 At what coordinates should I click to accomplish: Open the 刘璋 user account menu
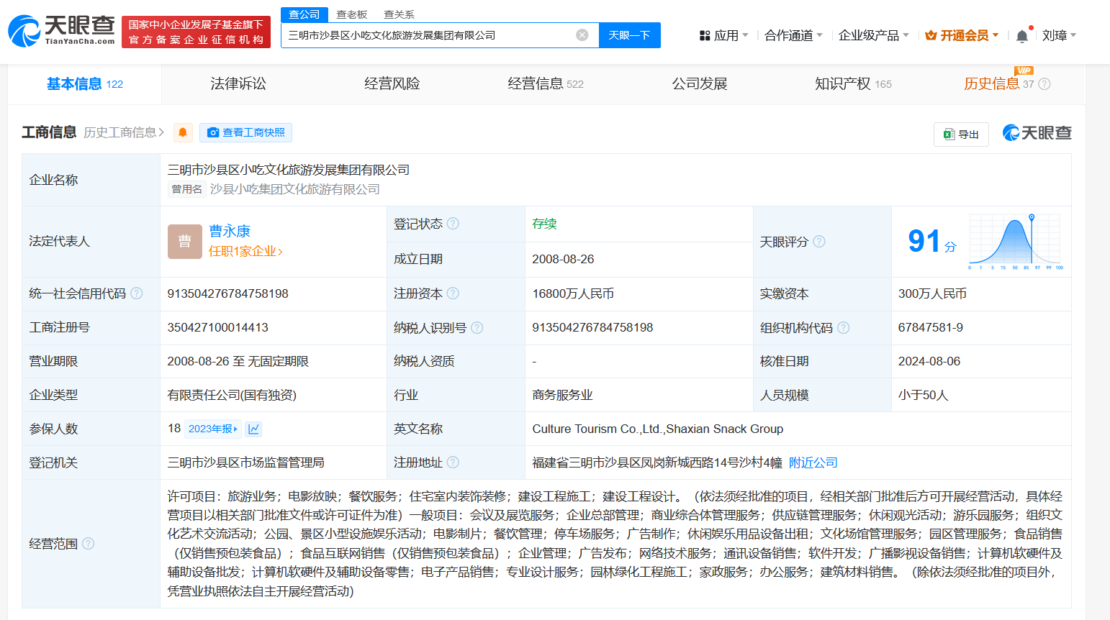pyautogui.click(x=1059, y=35)
